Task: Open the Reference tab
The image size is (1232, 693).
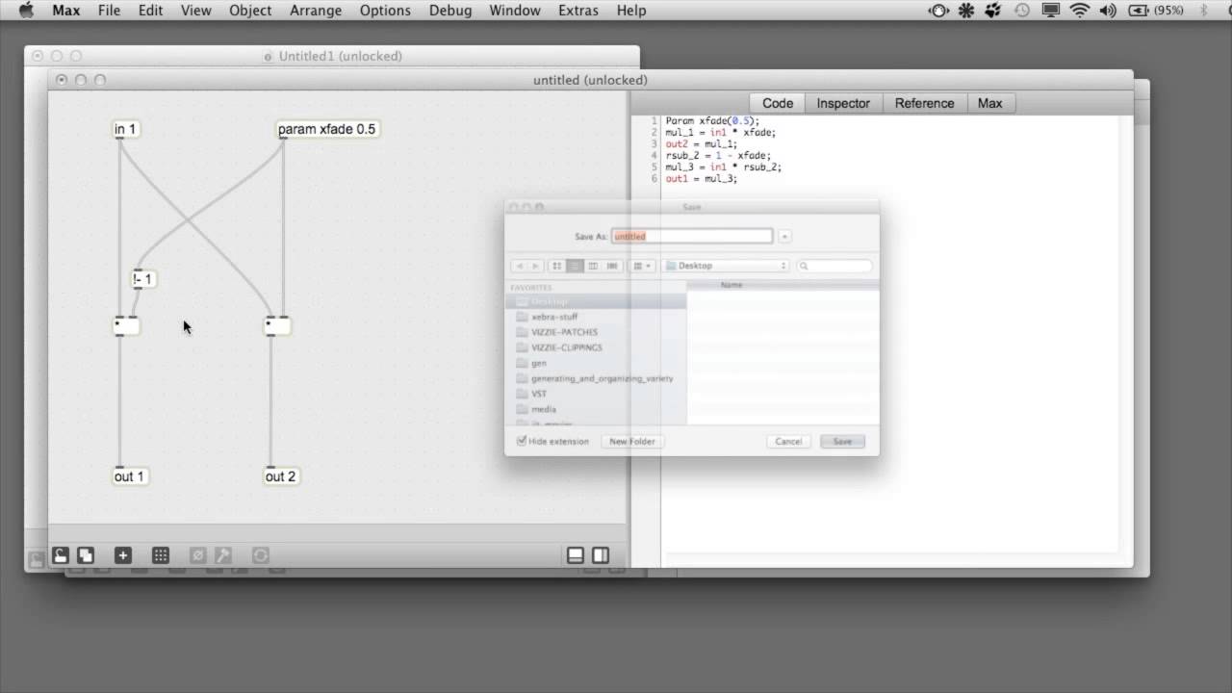Action: point(925,103)
